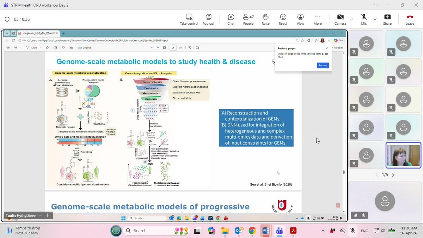
Task: Select the video tile of speaking participant
Action: point(403,155)
